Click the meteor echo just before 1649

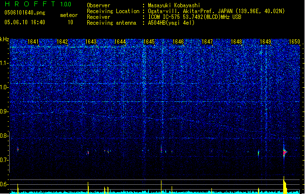tap(258, 153)
